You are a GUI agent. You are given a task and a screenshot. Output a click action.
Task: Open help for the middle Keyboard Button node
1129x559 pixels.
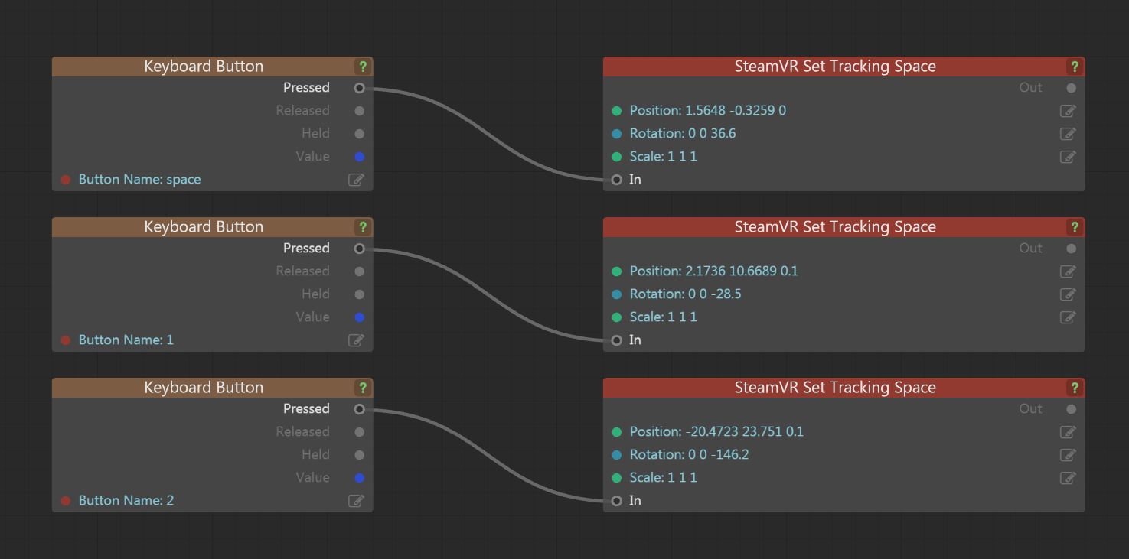363,227
